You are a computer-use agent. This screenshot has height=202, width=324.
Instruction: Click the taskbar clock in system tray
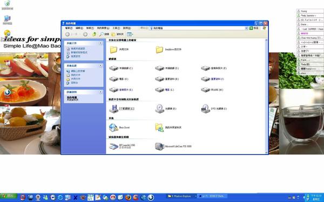(316, 198)
